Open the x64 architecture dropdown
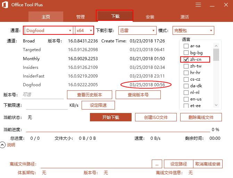 [x=84, y=31]
